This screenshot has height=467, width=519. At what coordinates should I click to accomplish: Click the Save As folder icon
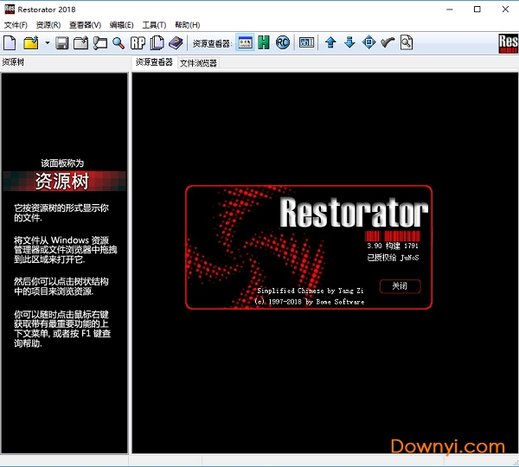[80, 42]
